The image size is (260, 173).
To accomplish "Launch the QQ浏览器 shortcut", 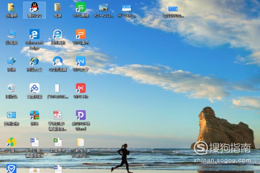I will 57,61.
